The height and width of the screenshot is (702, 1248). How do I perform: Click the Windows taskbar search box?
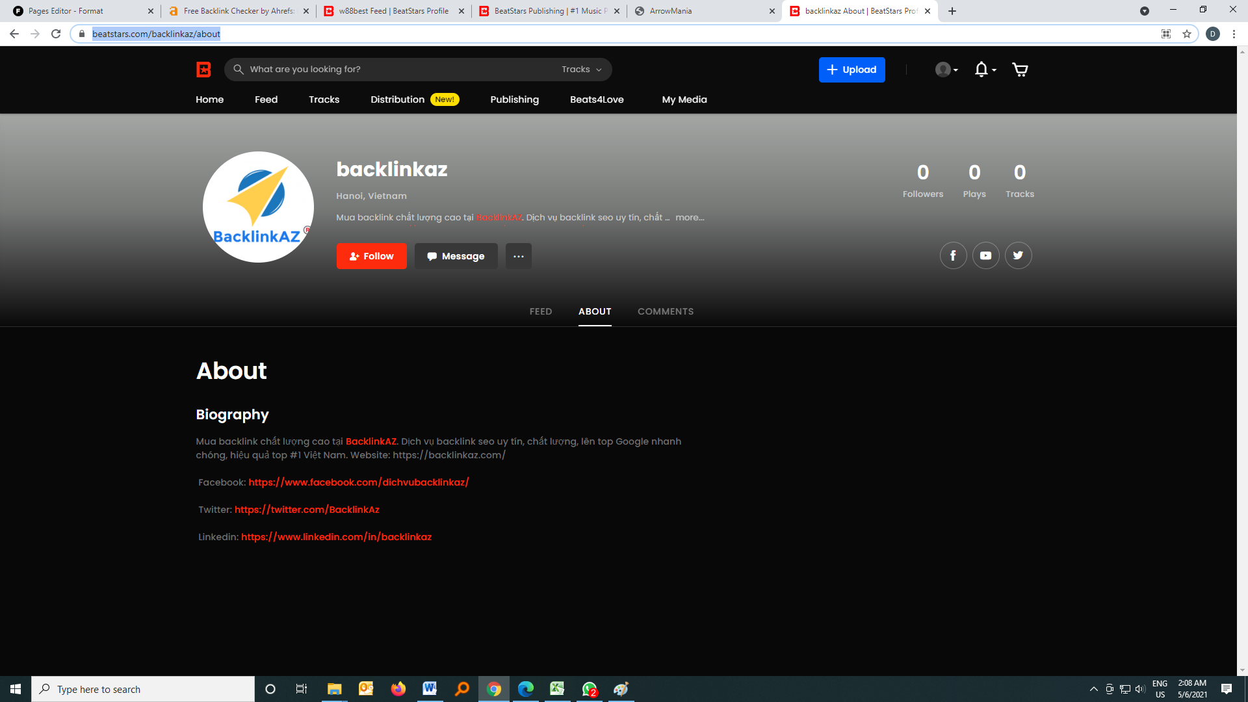[x=143, y=689]
